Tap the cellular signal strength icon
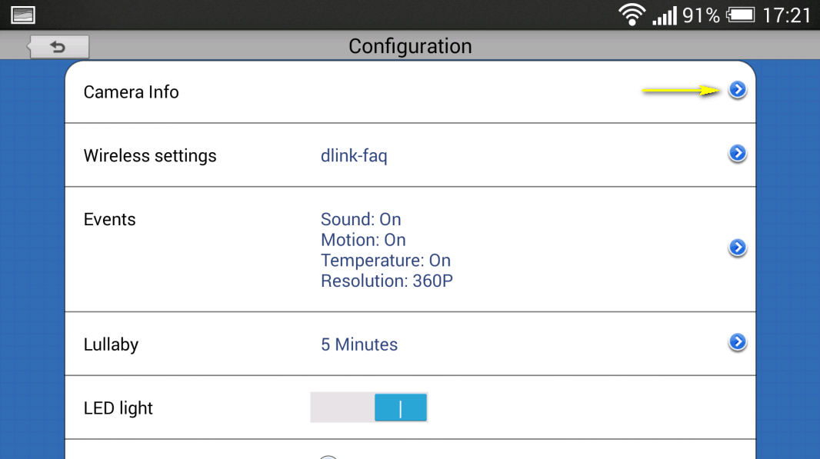 (665, 15)
